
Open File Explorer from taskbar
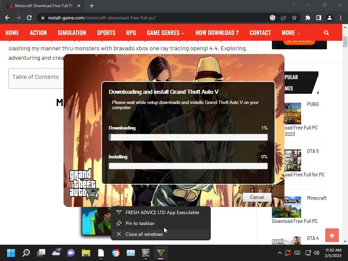(86, 253)
